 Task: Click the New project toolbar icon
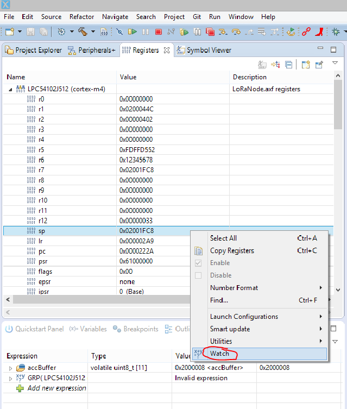point(10,32)
